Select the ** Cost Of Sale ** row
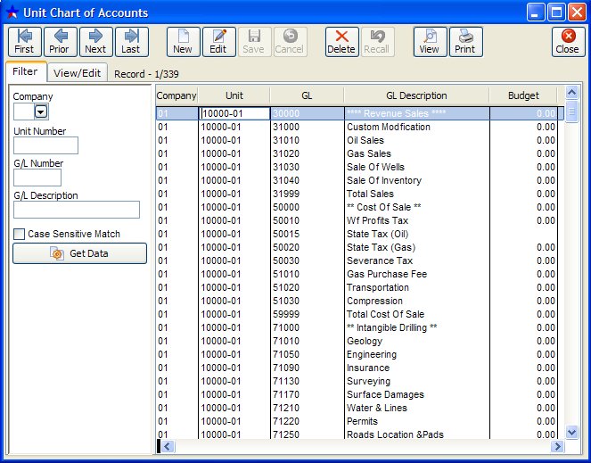This screenshot has width=591, height=463. click(357, 207)
